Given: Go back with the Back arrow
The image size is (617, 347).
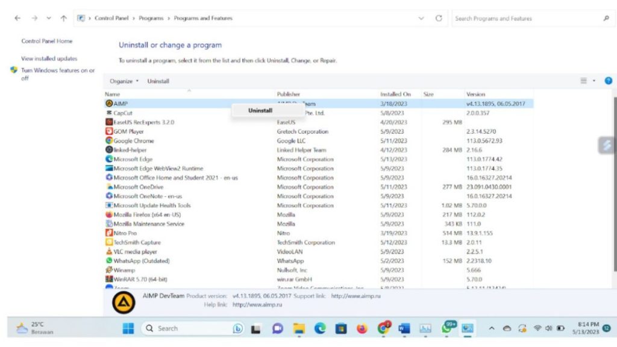Looking at the screenshot, I should (17, 18).
